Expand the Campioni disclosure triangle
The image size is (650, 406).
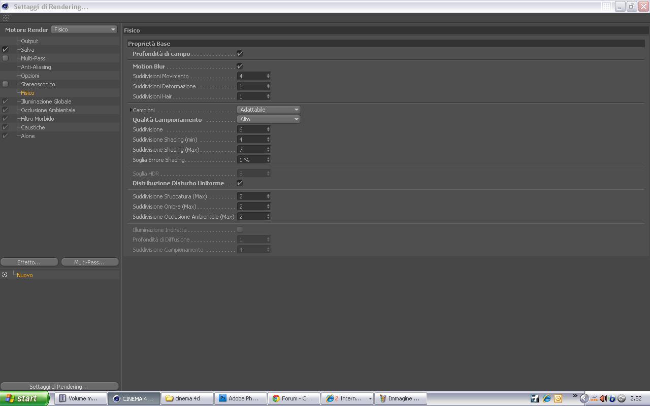tap(131, 110)
